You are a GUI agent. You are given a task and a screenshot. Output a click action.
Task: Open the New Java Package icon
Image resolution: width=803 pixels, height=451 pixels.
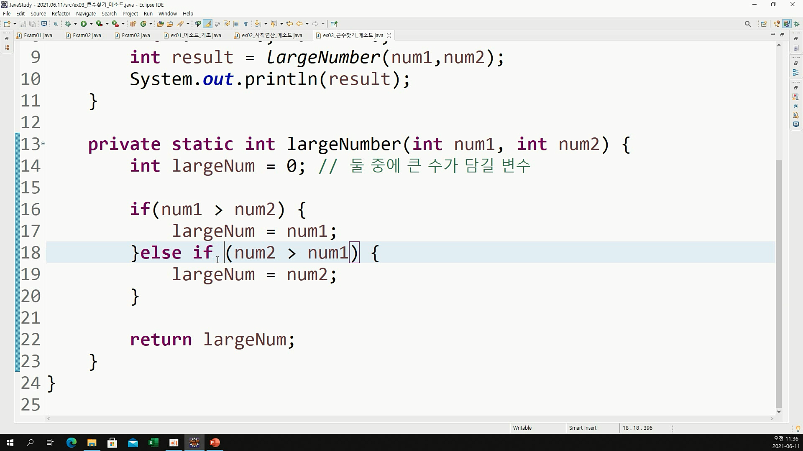[x=133, y=24]
